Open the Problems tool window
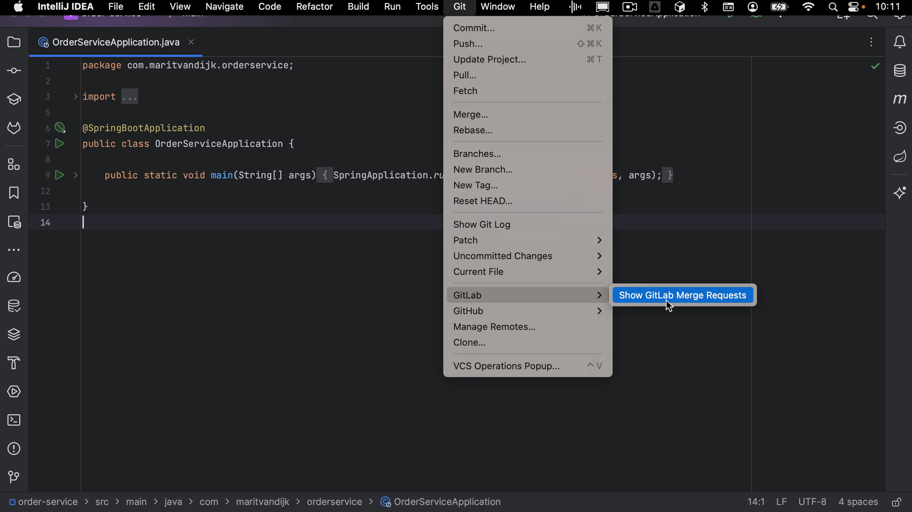This screenshot has height=512, width=912. 14,449
